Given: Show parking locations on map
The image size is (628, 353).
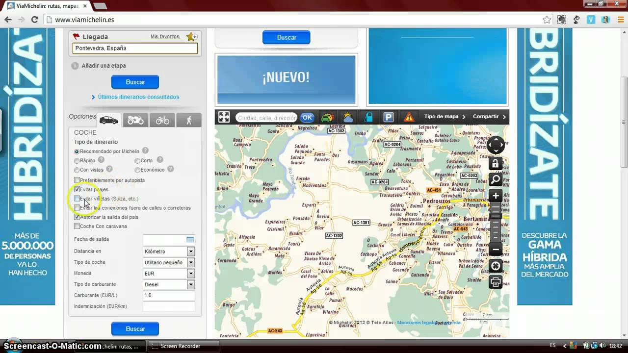Looking at the screenshot, I should (x=389, y=117).
